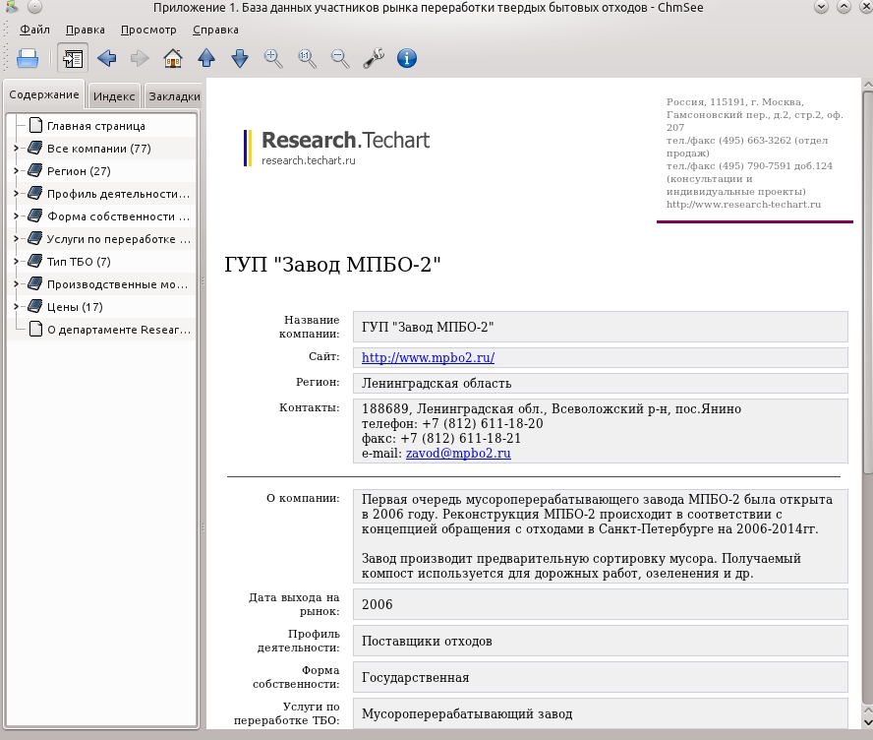This screenshot has height=740, width=873.
Task: Open the Файл menu
Action: [x=34, y=30]
